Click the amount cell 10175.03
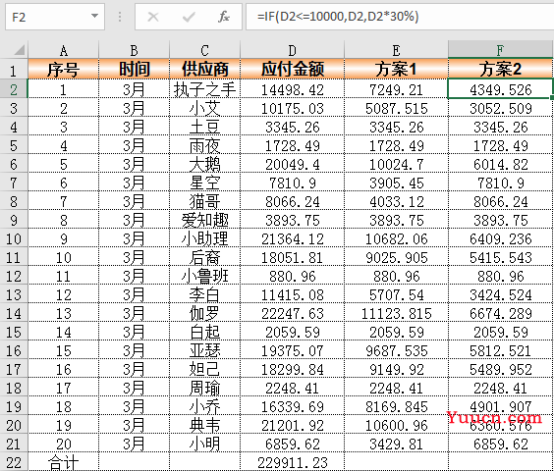This screenshot has width=554, height=471. tap(292, 107)
